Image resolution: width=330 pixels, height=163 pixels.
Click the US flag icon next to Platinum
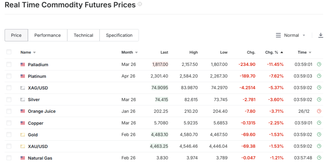[x=23, y=76]
